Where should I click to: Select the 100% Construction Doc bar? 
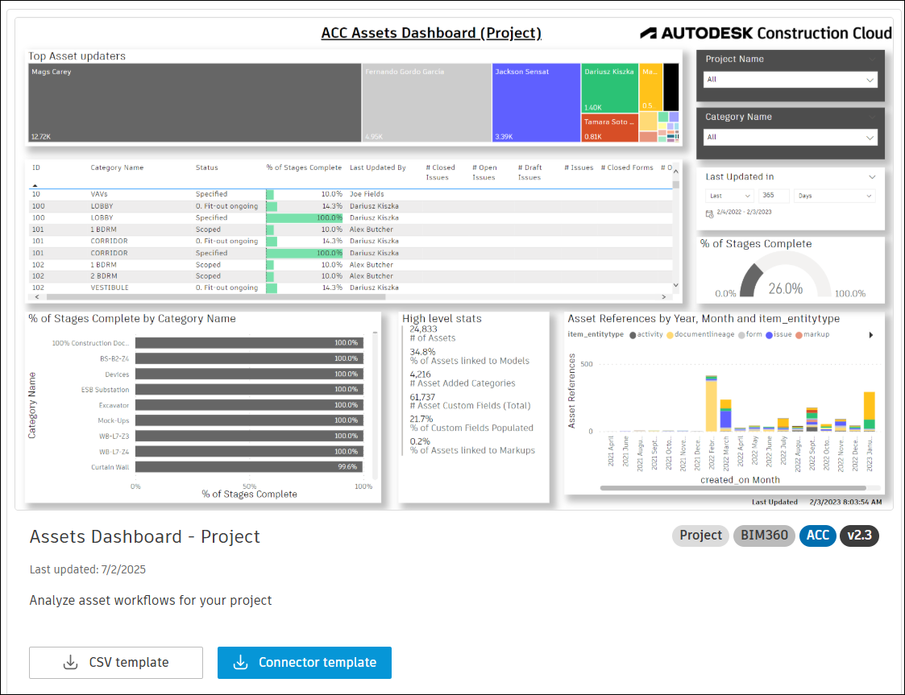pos(249,343)
